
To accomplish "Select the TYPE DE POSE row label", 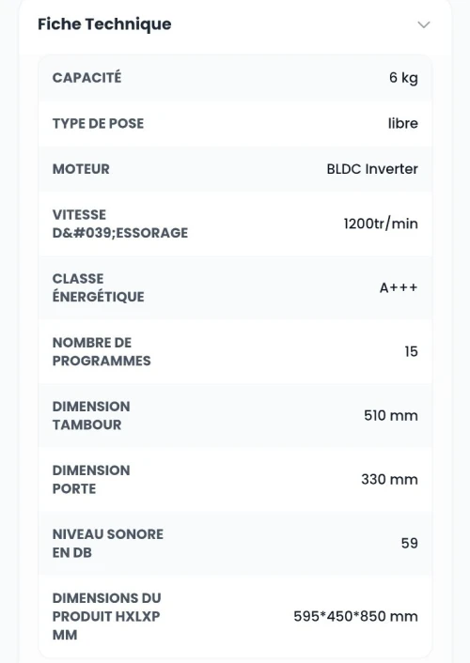I will [x=99, y=123].
